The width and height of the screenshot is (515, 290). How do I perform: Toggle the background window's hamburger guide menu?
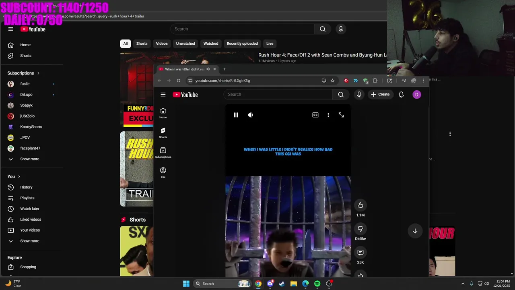11,29
